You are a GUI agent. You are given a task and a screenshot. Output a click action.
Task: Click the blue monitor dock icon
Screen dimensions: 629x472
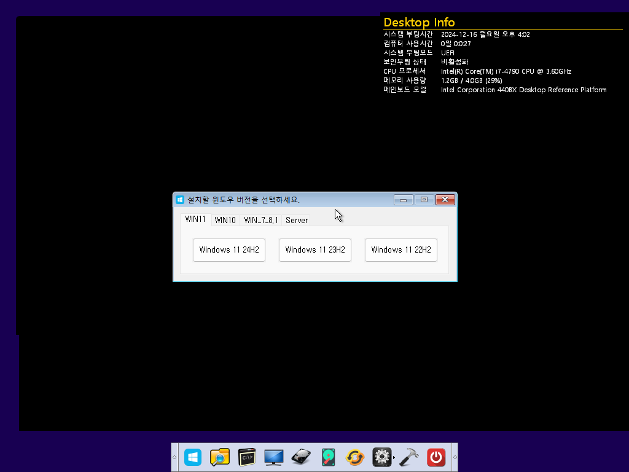273,457
